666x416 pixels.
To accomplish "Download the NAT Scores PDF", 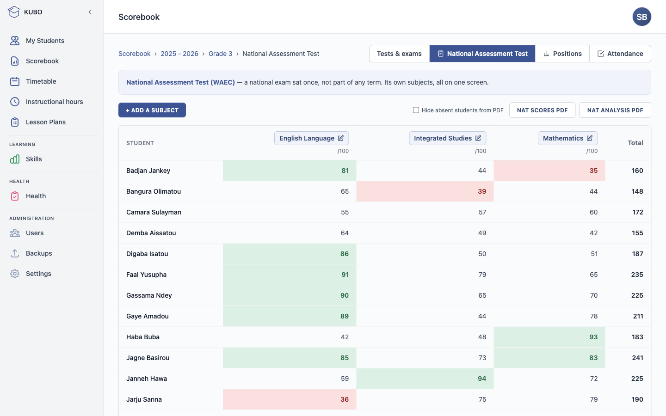I will coord(542,110).
